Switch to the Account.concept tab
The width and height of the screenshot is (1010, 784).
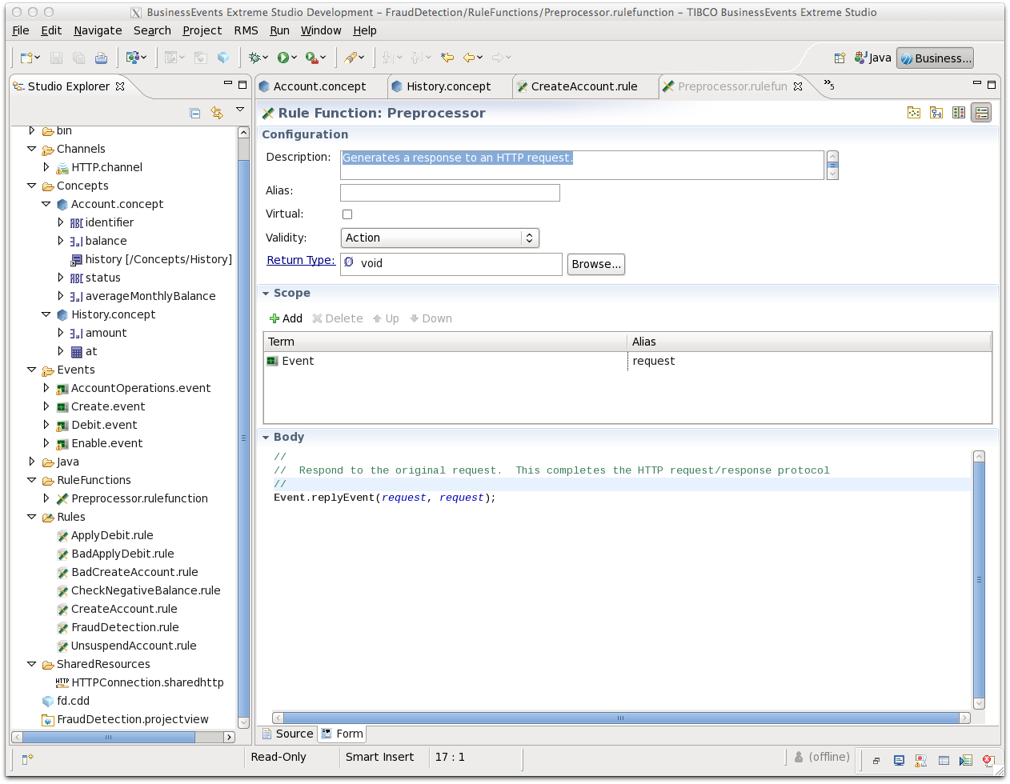point(319,86)
